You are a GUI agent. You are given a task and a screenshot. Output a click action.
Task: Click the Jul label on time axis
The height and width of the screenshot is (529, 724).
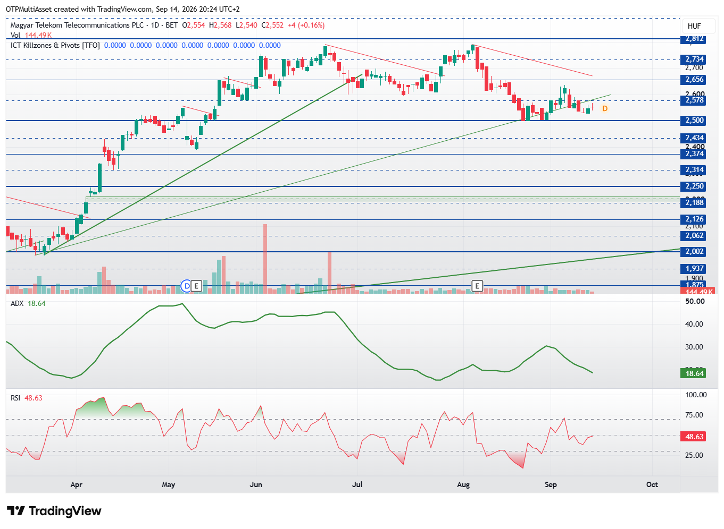(357, 484)
